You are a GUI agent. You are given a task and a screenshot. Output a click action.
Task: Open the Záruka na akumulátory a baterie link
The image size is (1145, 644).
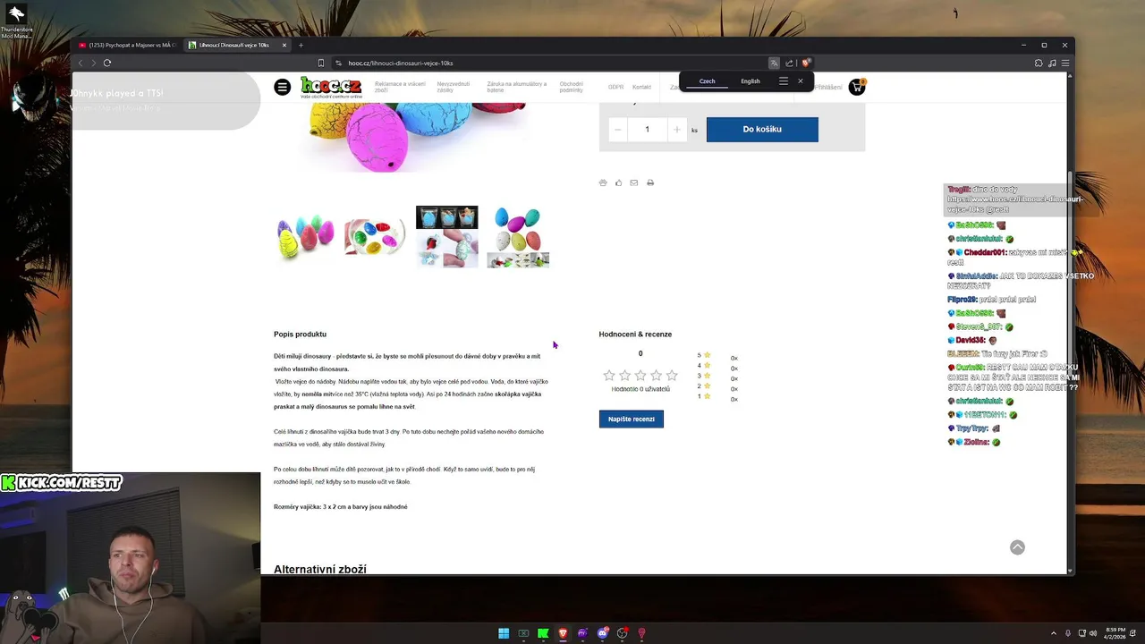click(x=516, y=87)
